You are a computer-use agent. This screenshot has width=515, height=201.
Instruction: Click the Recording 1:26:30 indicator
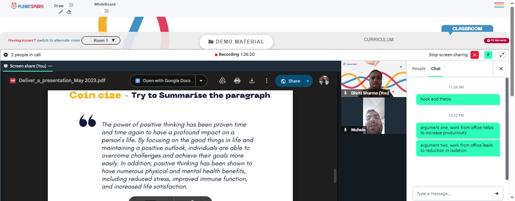[x=235, y=54]
